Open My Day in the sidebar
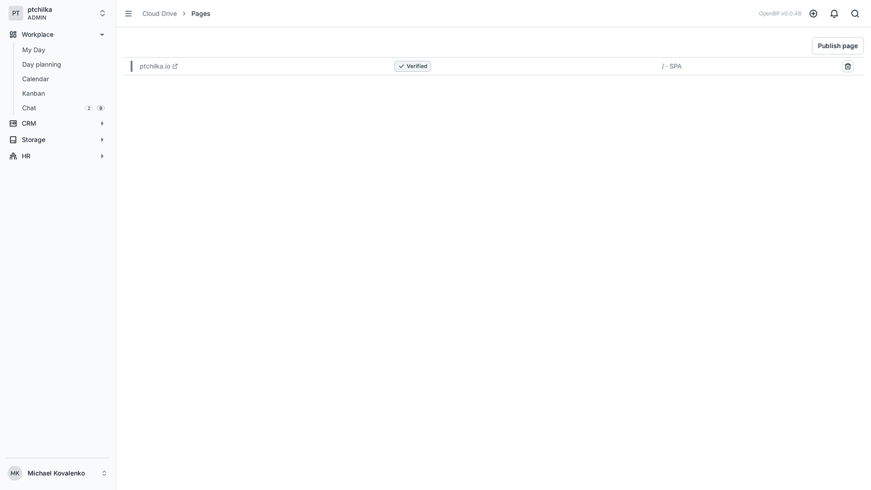This screenshot has height=490, width=871. pyautogui.click(x=34, y=50)
